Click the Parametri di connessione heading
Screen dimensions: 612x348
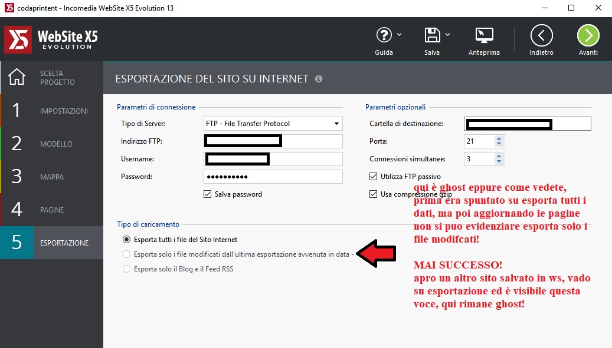(156, 107)
